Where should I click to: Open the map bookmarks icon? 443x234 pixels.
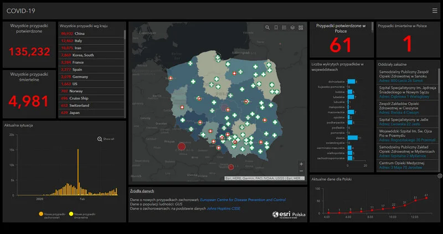pos(276,27)
